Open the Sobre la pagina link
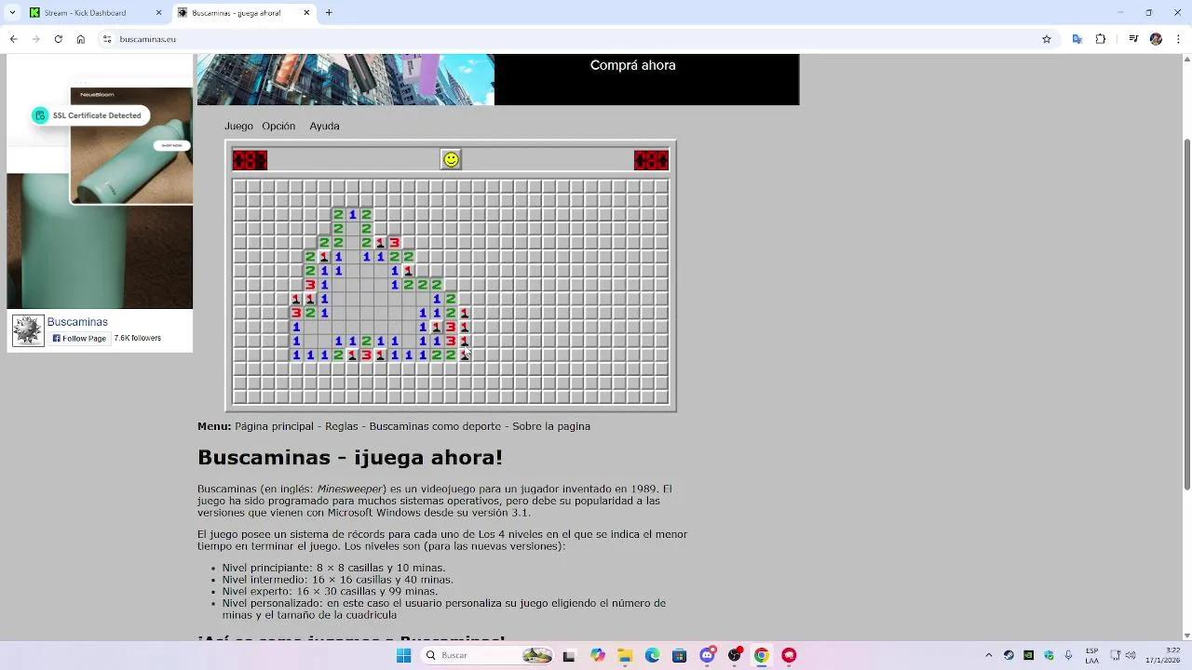 point(551,426)
